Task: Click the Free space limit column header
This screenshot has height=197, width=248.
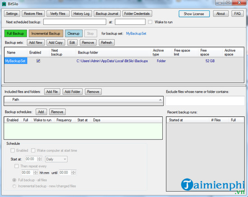Action: 185,53
